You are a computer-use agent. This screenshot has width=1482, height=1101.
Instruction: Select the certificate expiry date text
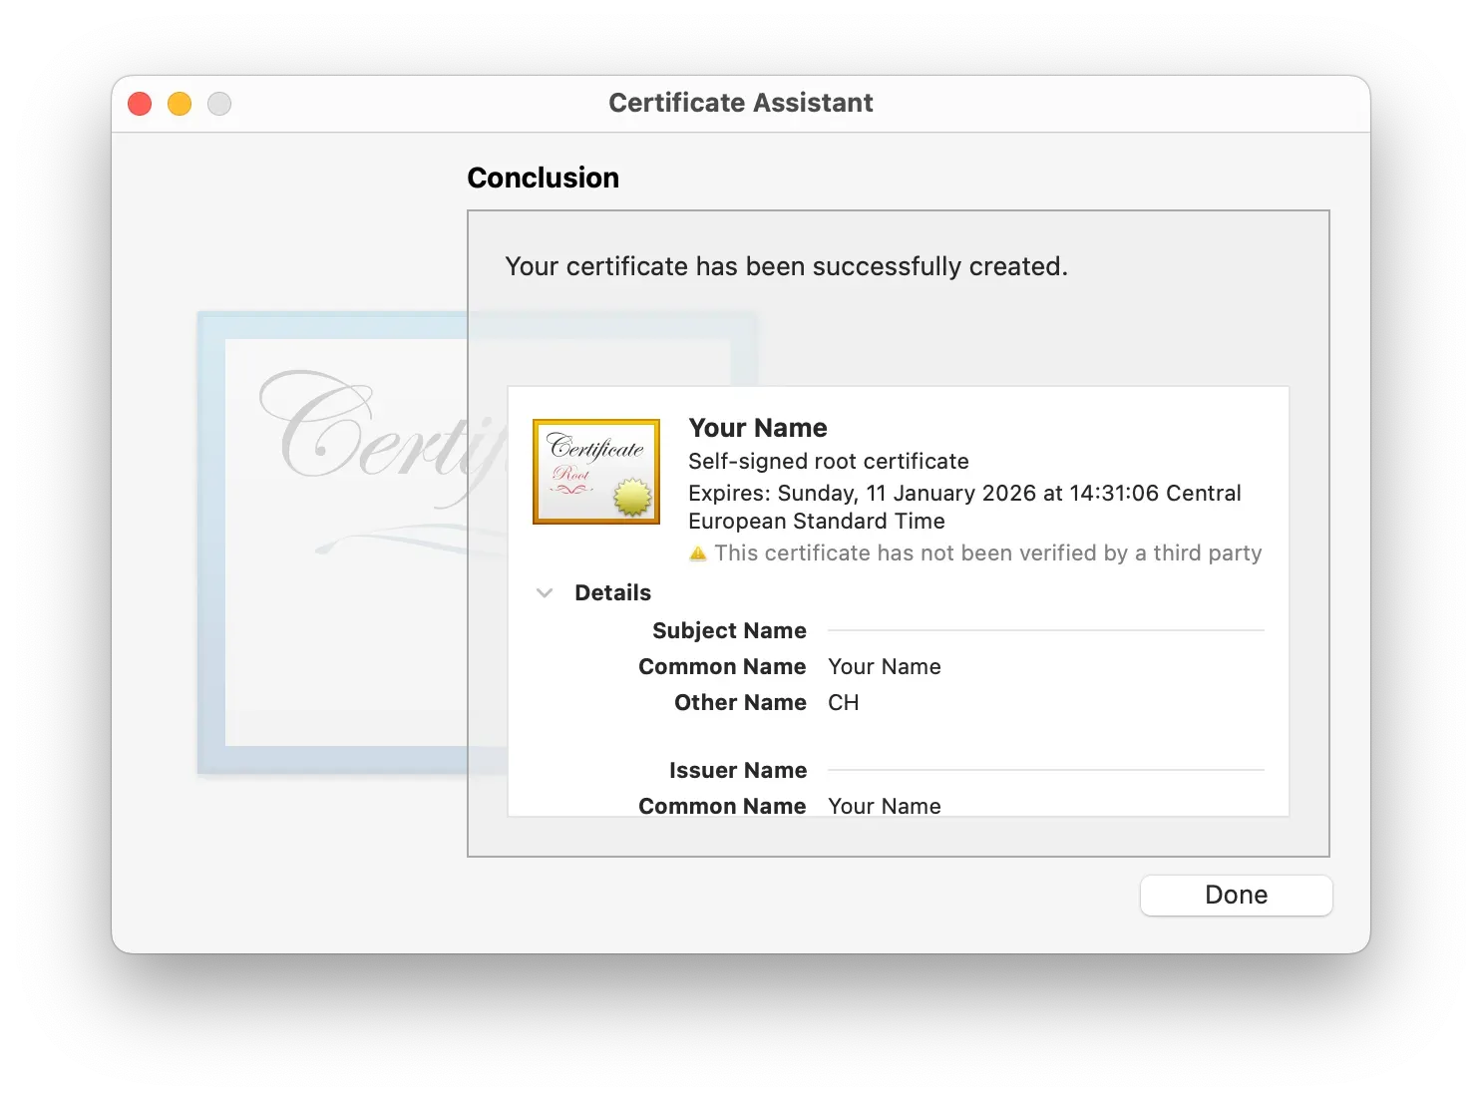[964, 507]
